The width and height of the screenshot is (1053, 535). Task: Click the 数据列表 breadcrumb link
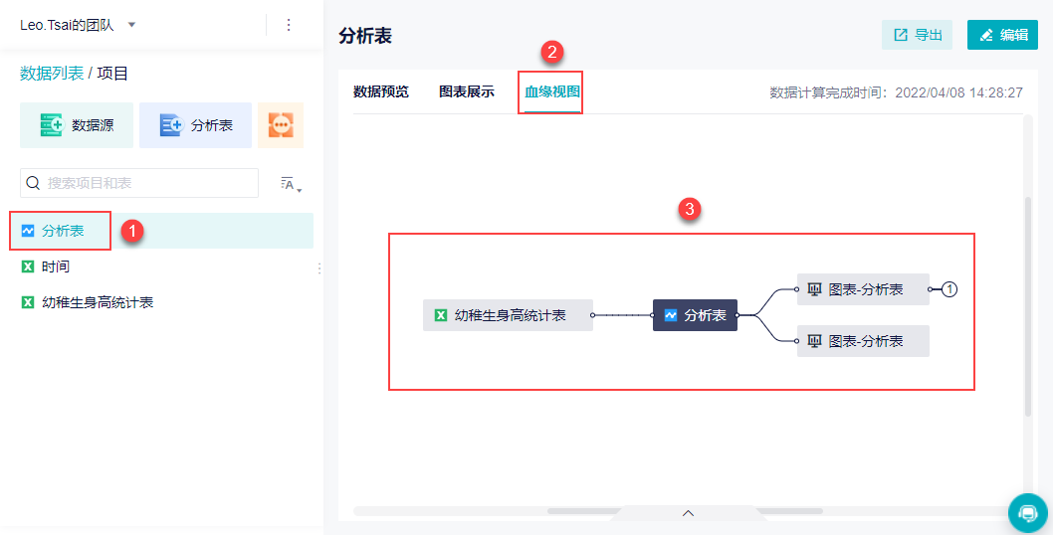coord(52,74)
